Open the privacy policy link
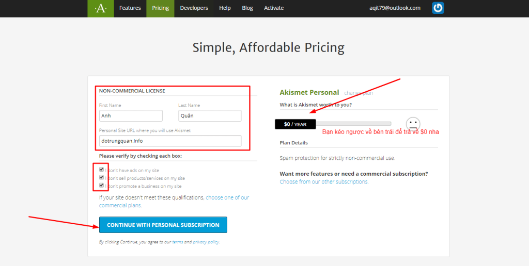This screenshot has height=266, width=529. [206, 242]
